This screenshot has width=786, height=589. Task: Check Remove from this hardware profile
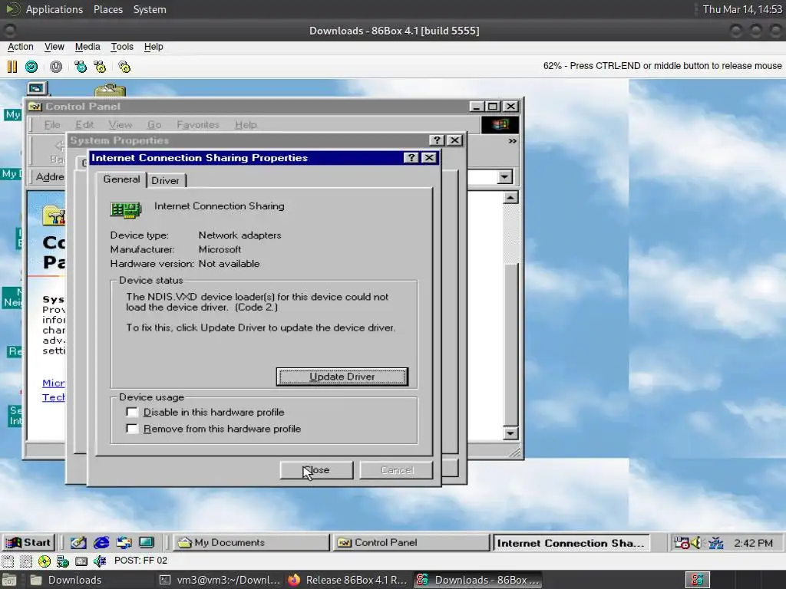pyautogui.click(x=132, y=429)
